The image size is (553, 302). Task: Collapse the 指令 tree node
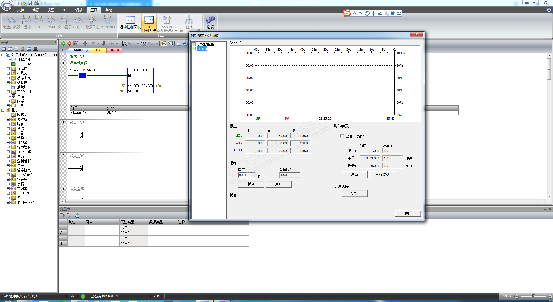(x=3, y=110)
